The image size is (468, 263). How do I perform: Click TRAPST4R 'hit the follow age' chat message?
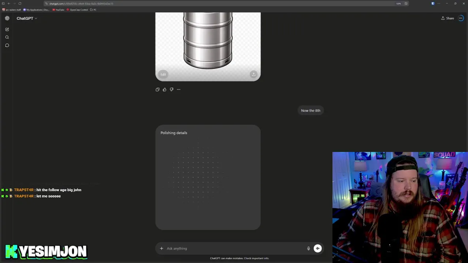(x=41, y=190)
